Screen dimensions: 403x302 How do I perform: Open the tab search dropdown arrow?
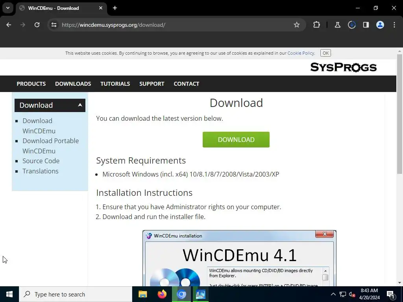(8, 8)
